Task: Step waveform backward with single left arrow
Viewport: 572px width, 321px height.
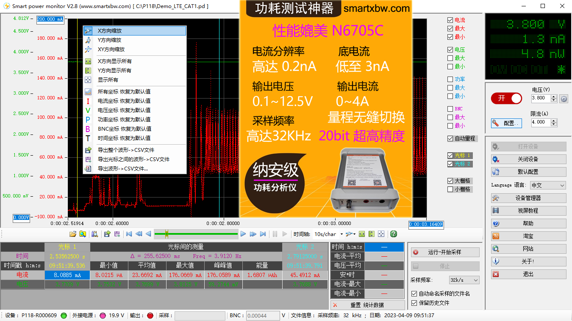Action: point(148,234)
